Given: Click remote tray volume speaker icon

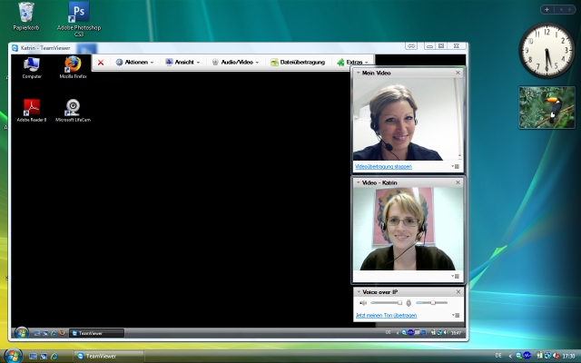Looking at the screenshot, I should coord(446,333).
